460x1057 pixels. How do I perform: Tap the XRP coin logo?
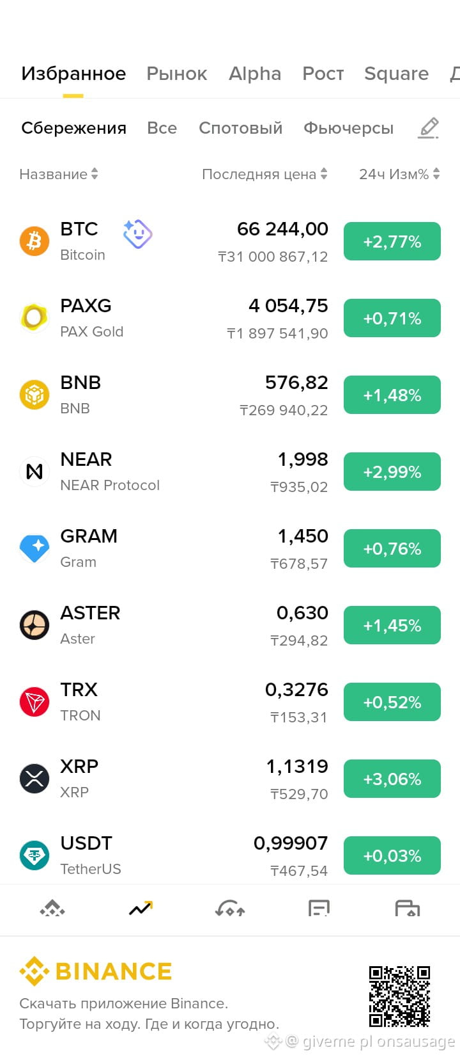pos(34,779)
